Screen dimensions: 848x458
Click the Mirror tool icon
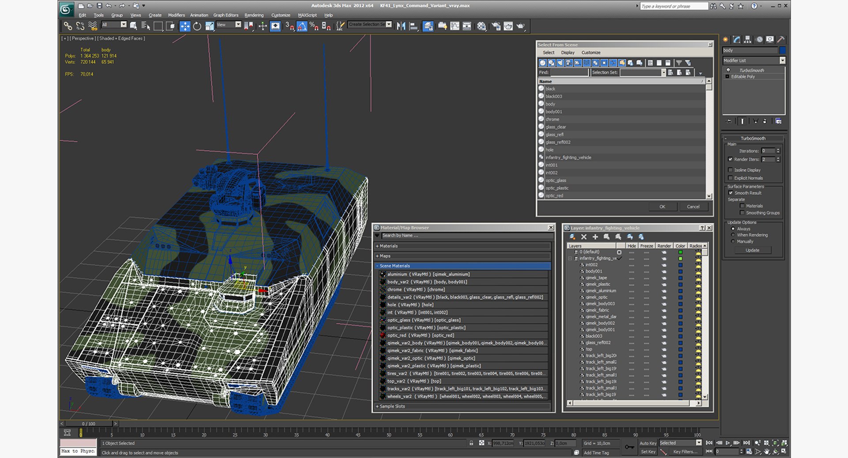click(x=401, y=26)
